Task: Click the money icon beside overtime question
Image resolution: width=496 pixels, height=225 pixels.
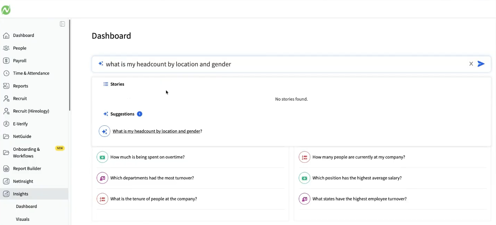Action: click(x=102, y=157)
